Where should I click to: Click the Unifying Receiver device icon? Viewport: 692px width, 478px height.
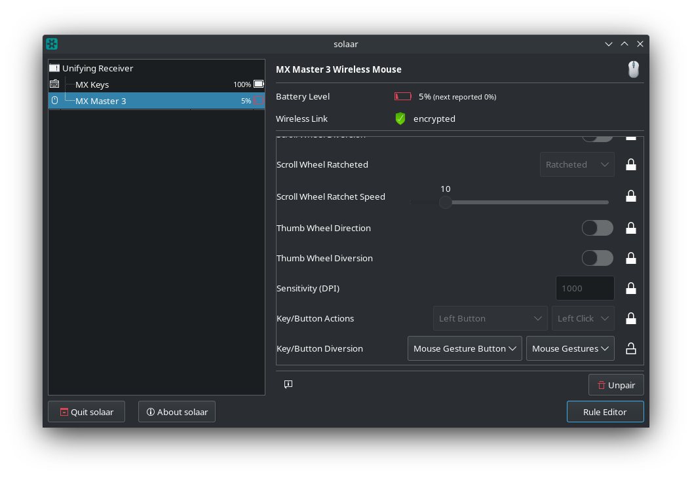[54, 67]
